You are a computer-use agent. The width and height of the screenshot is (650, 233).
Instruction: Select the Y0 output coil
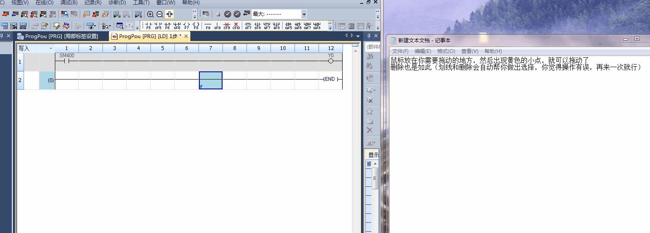point(331,61)
